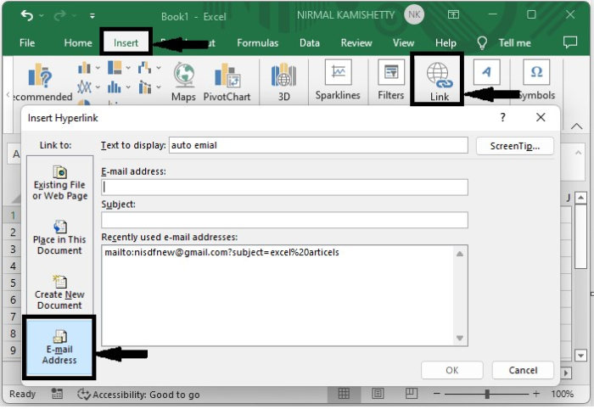
Task: Click the zoom out minus button
Action: coord(436,394)
